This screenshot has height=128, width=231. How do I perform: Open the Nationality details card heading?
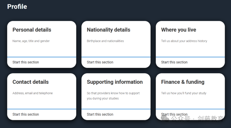[x=108, y=30]
